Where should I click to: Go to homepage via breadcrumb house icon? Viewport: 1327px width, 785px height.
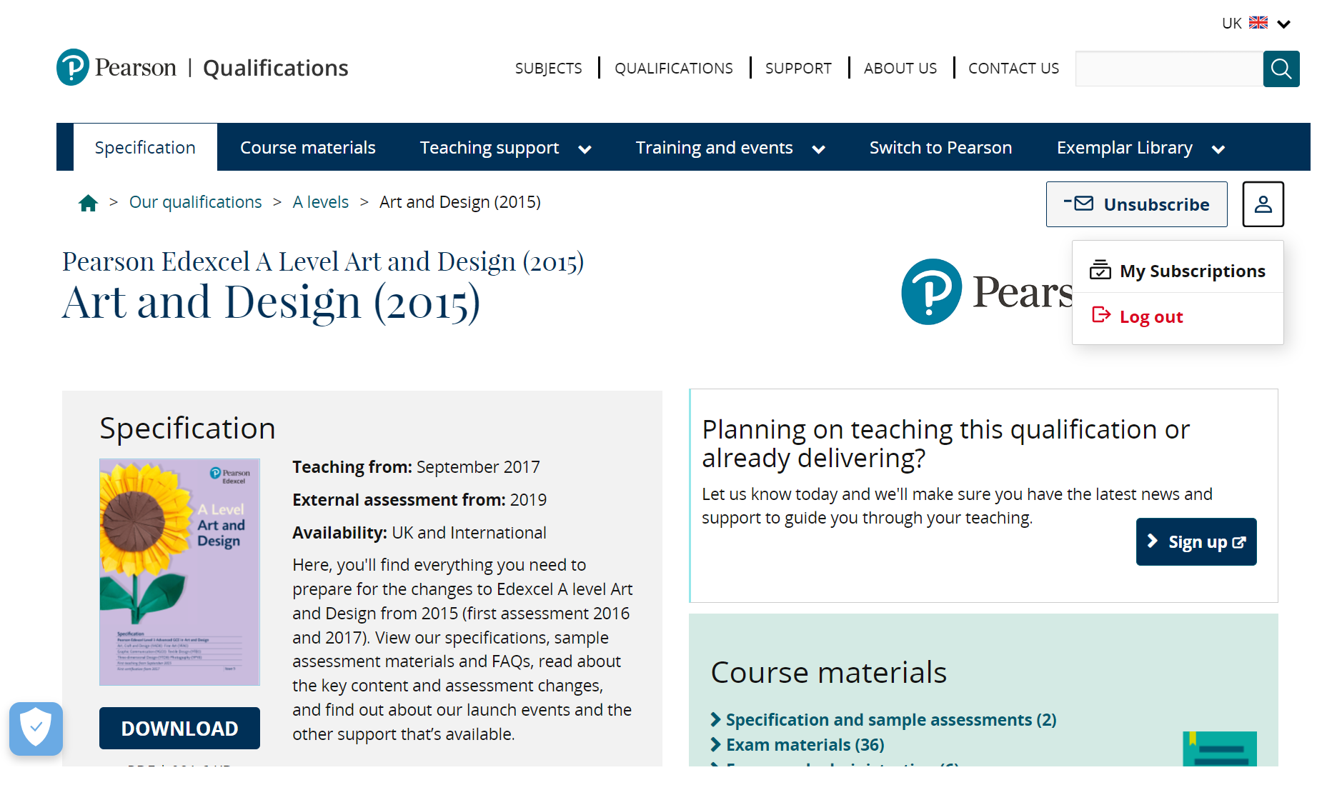tap(88, 203)
